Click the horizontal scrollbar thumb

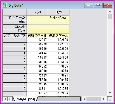click(x=93, y=99)
